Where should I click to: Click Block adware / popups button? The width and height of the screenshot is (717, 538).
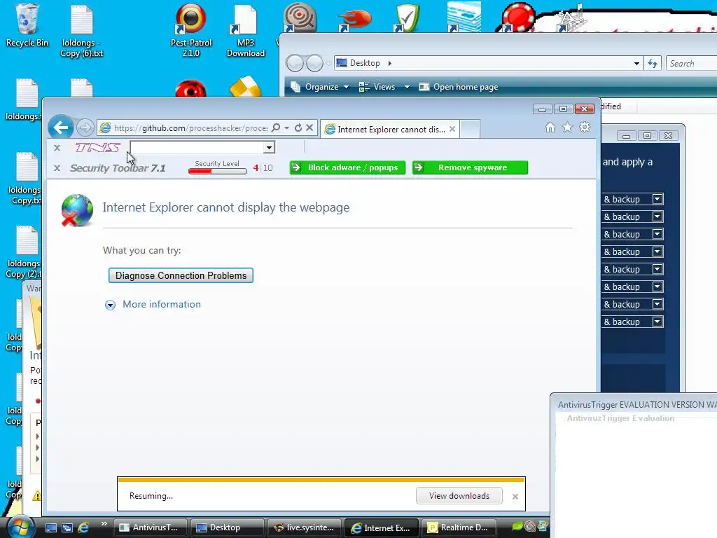(x=347, y=167)
